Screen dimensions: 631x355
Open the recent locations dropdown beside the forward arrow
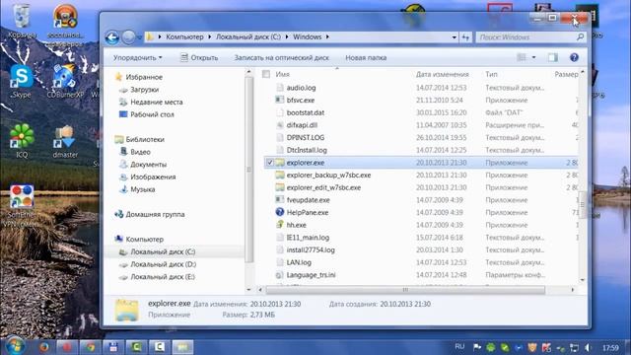point(139,37)
